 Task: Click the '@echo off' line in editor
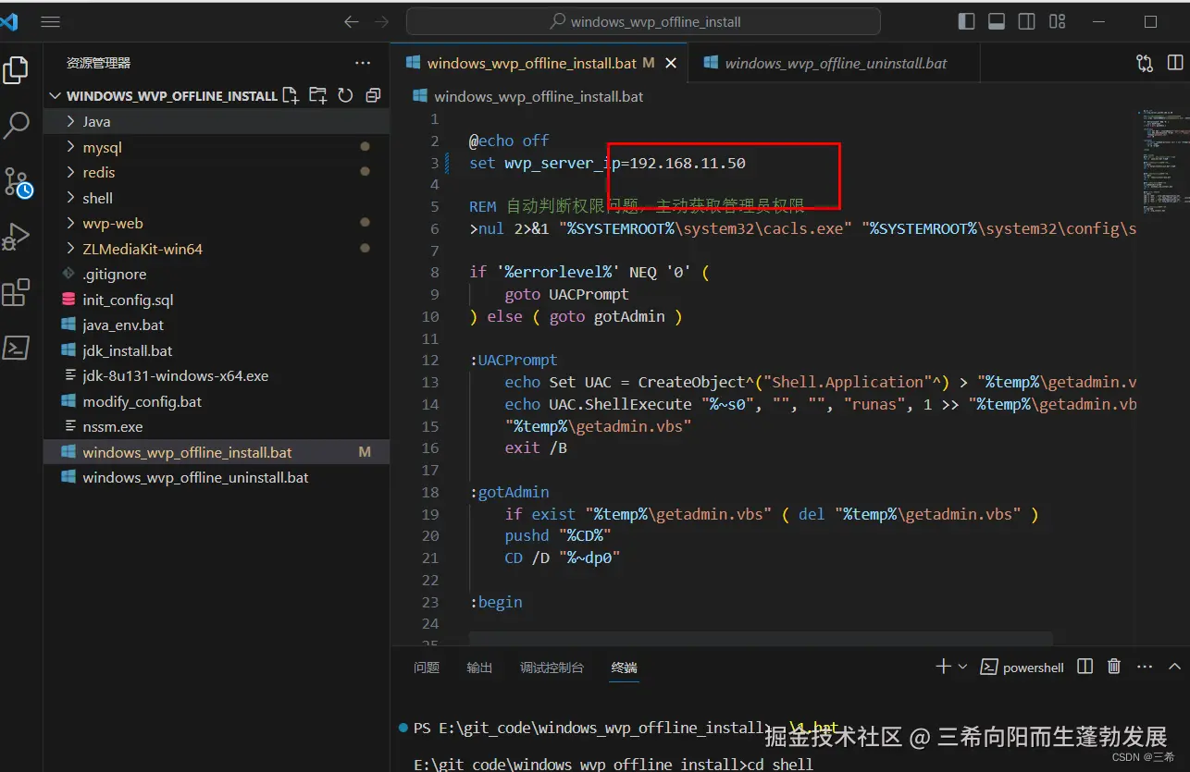(509, 141)
